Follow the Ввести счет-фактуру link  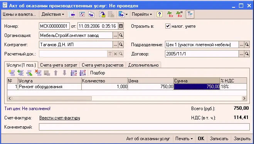coord(60,118)
